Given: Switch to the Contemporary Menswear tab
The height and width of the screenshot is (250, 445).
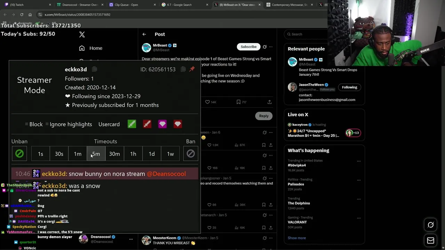Looking at the screenshot, I should (x=290, y=5).
